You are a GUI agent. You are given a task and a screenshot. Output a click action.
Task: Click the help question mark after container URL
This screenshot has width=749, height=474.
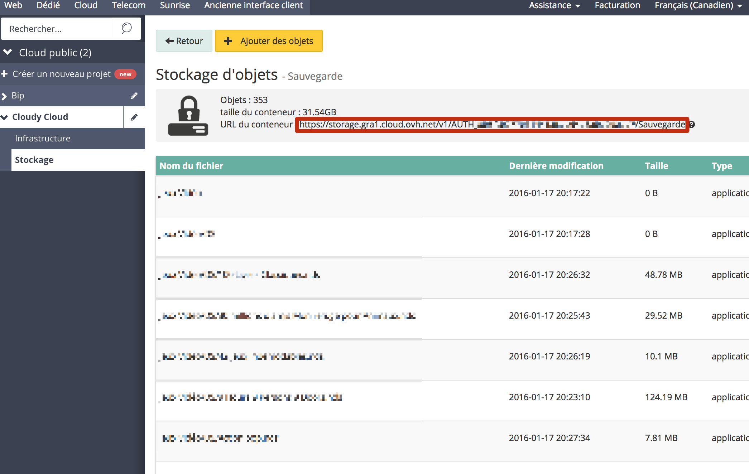point(692,125)
